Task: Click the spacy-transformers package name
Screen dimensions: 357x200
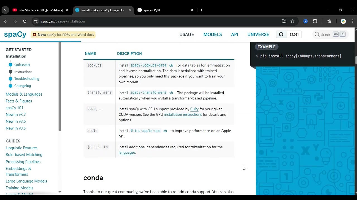Action: pos(148,92)
